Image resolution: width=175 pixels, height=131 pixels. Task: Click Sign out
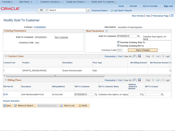168,6
